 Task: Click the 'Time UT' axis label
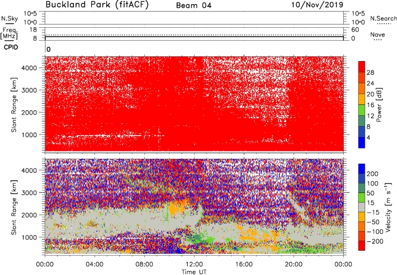coord(194,272)
